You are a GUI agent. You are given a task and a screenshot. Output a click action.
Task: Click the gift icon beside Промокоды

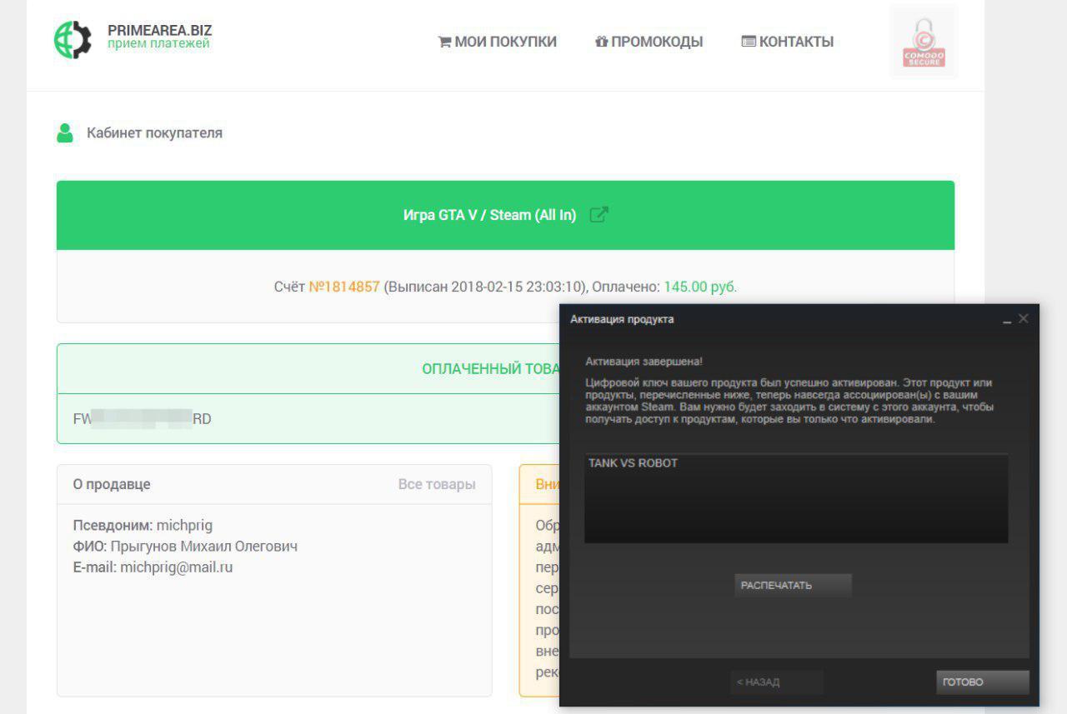(x=601, y=42)
